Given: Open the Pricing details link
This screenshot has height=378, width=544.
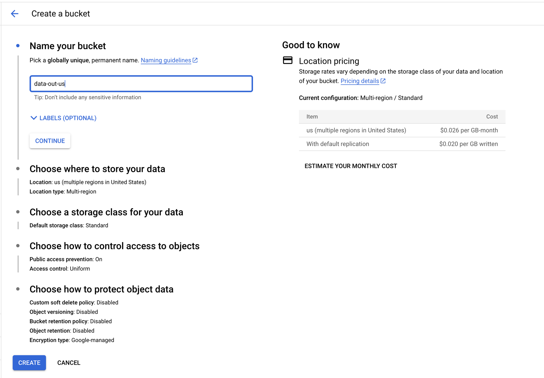Looking at the screenshot, I should coord(360,81).
